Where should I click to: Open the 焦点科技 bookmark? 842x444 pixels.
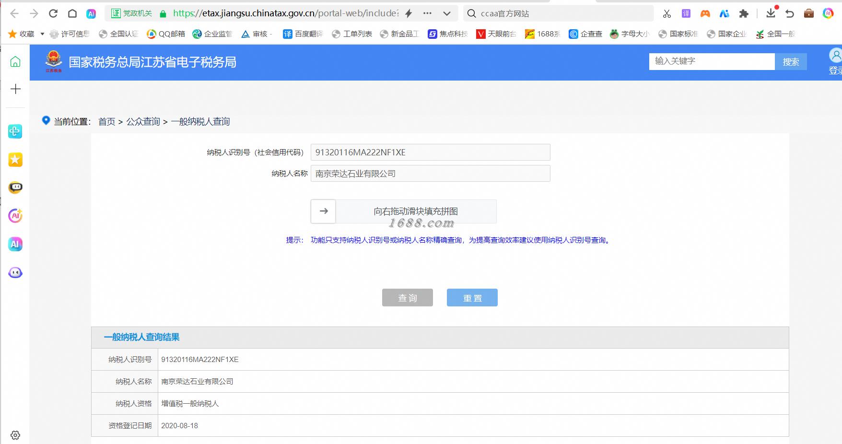point(448,34)
